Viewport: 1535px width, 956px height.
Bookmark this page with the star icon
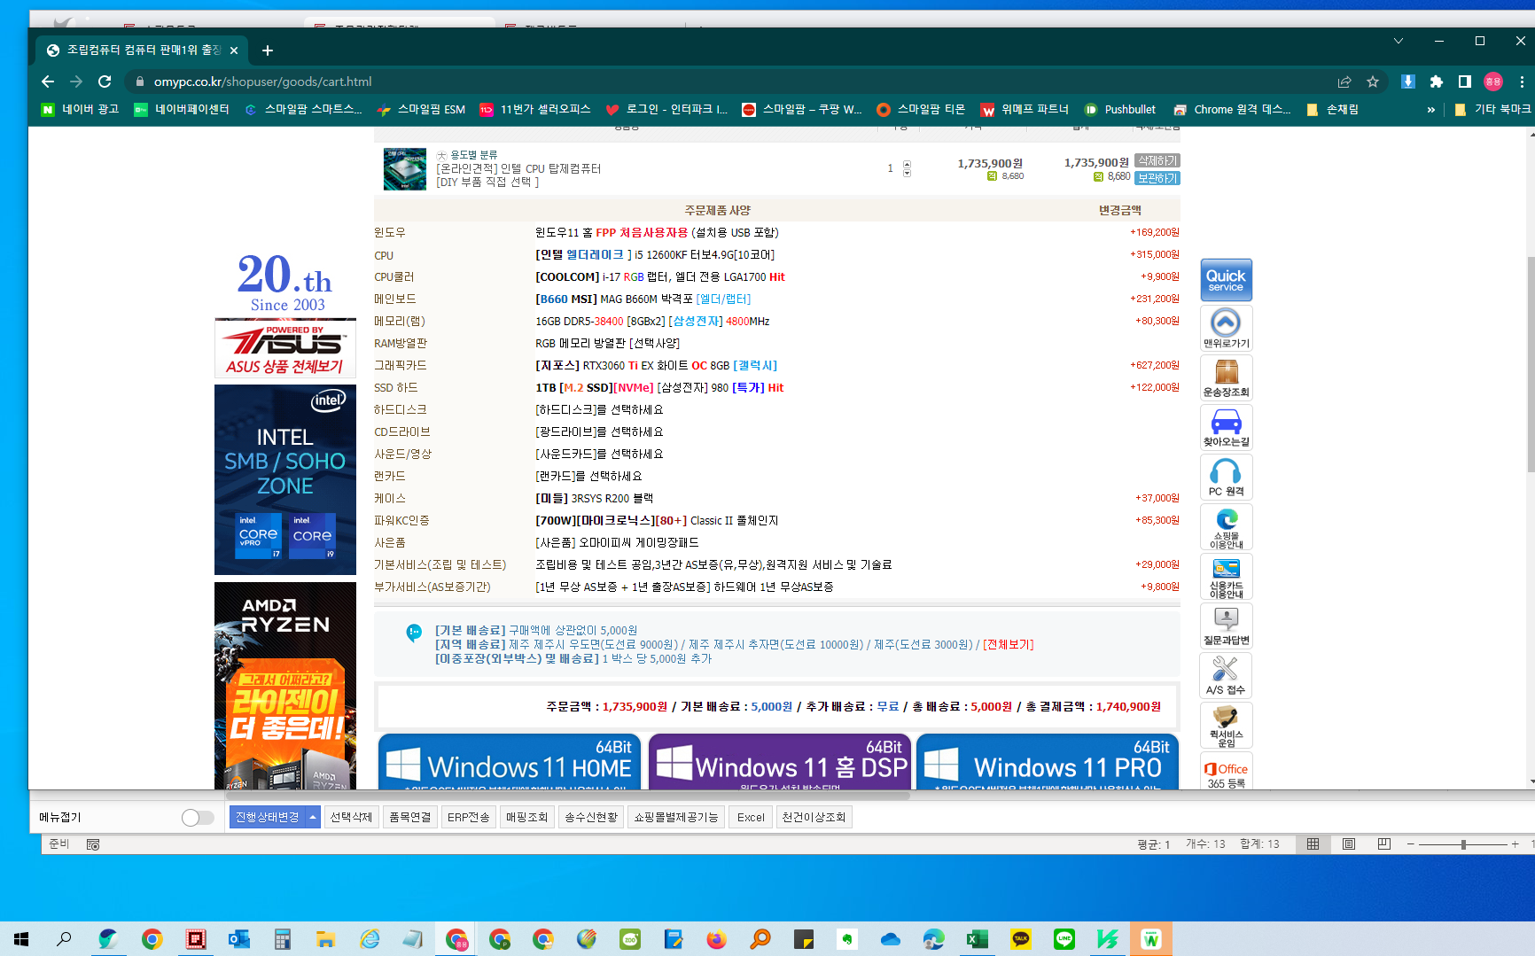coord(1373,82)
